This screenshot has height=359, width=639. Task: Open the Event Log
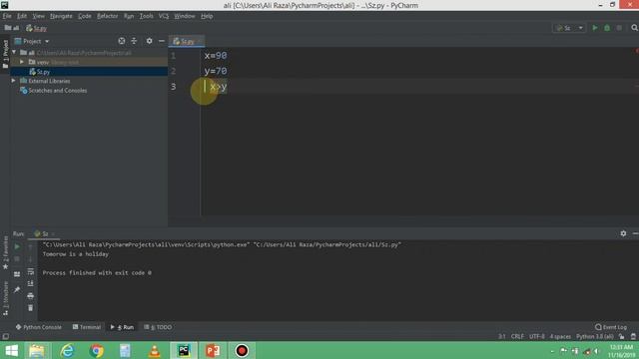(x=611, y=327)
